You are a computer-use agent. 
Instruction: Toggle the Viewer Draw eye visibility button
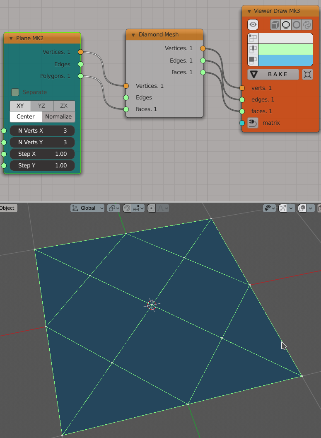[253, 25]
